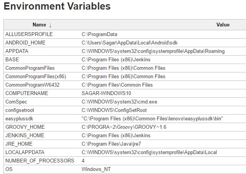Image resolution: width=246 pixels, height=174 pixels.
Task: Click the Windows_NT OS value
Action: coord(96,169)
